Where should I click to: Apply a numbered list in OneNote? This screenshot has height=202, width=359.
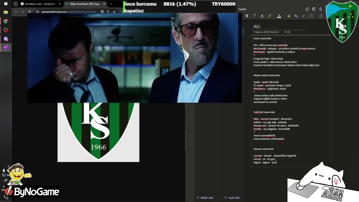(x=321, y=16)
